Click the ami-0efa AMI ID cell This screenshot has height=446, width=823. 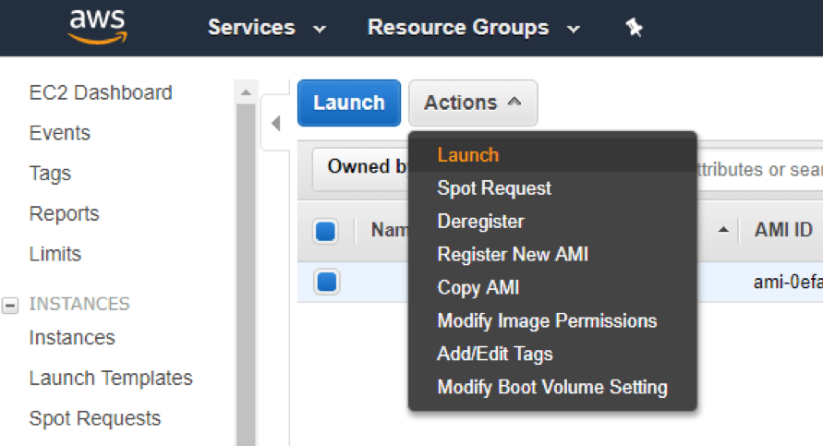(x=788, y=282)
